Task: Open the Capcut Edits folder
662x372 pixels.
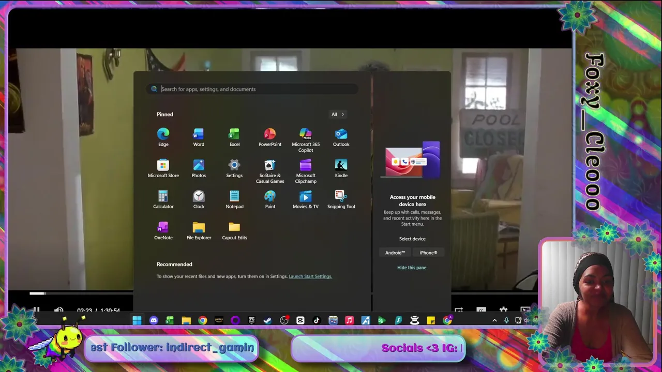Action: tap(234, 231)
